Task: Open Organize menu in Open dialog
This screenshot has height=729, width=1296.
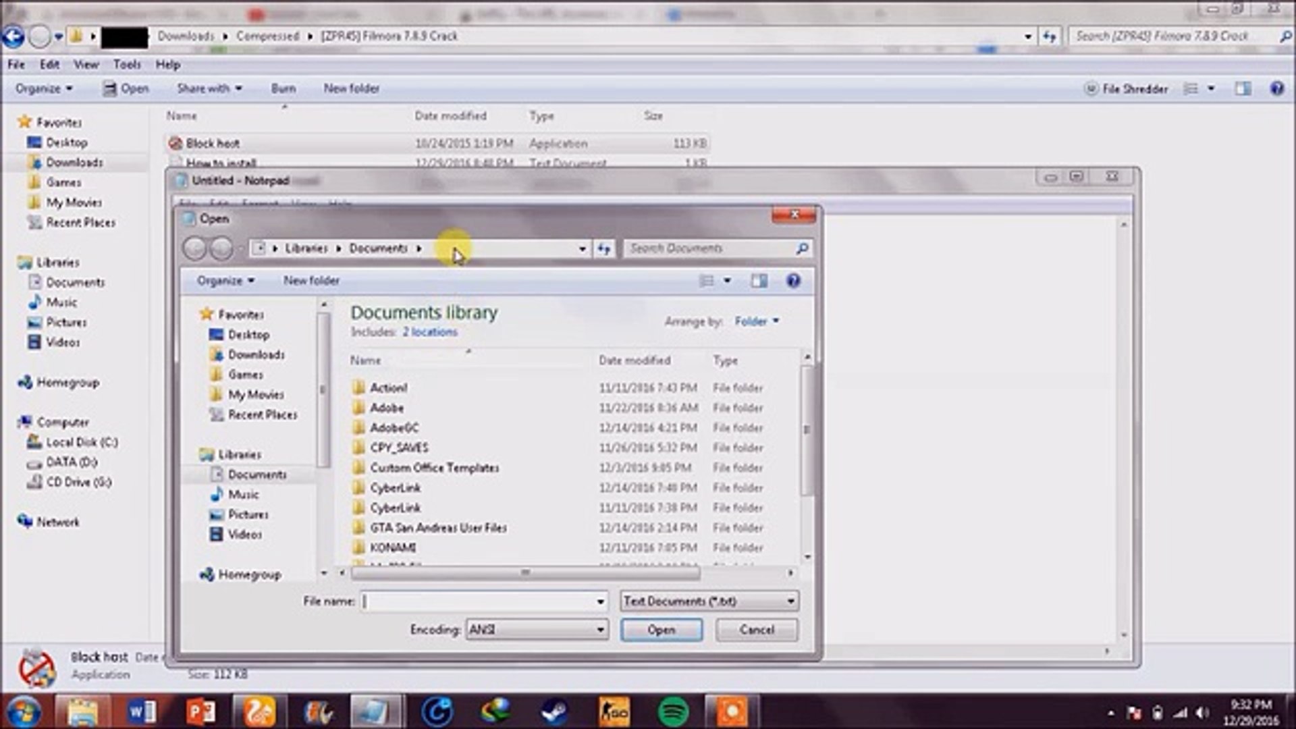Action: tap(225, 281)
